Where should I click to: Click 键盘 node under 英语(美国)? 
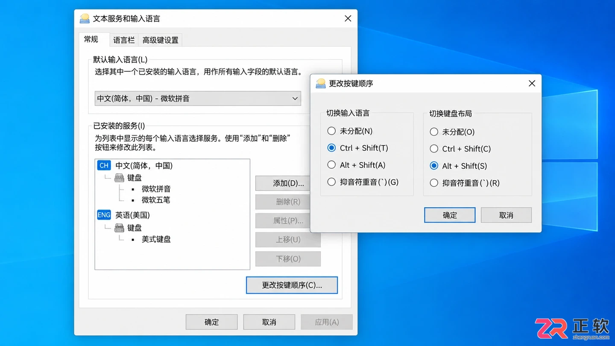135,228
